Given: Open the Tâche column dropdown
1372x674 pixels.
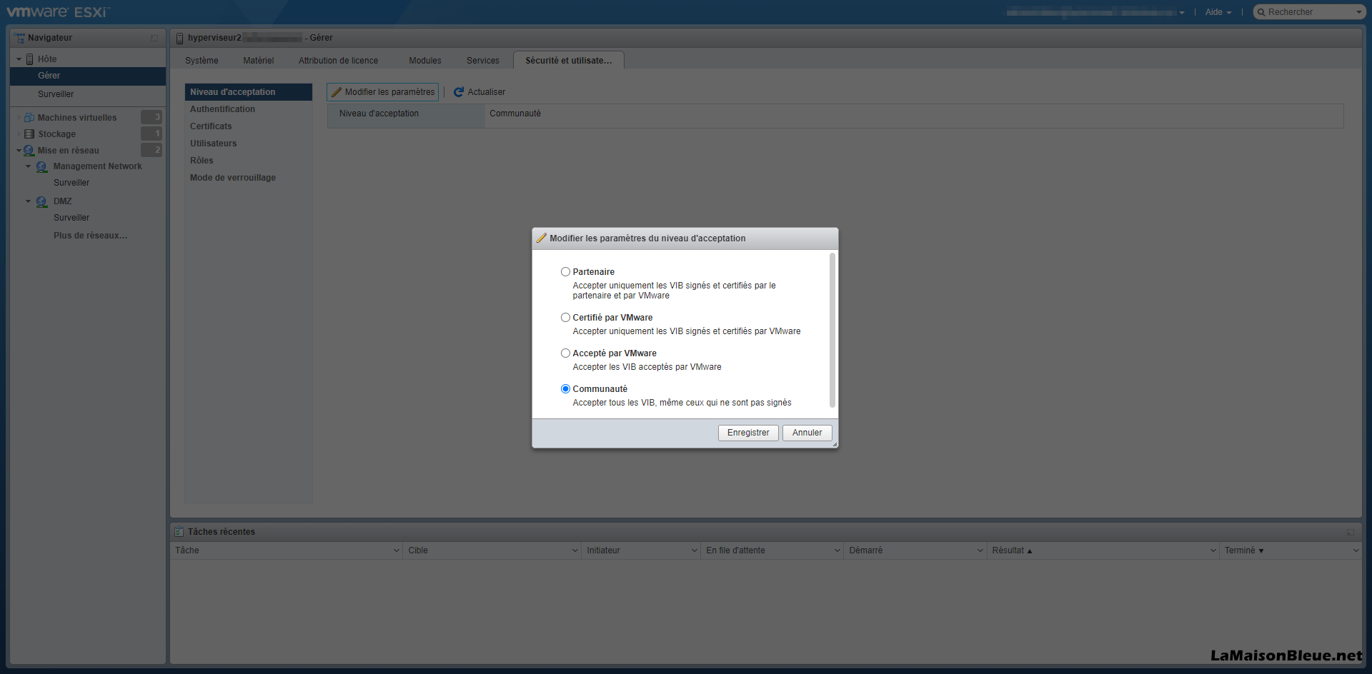Looking at the screenshot, I should pyautogui.click(x=397, y=550).
